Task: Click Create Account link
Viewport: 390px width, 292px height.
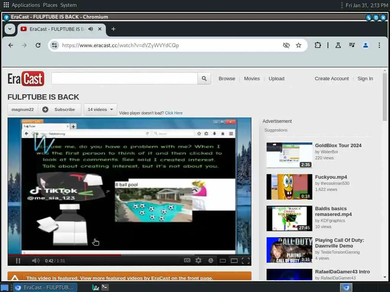Action: tap(332, 78)
